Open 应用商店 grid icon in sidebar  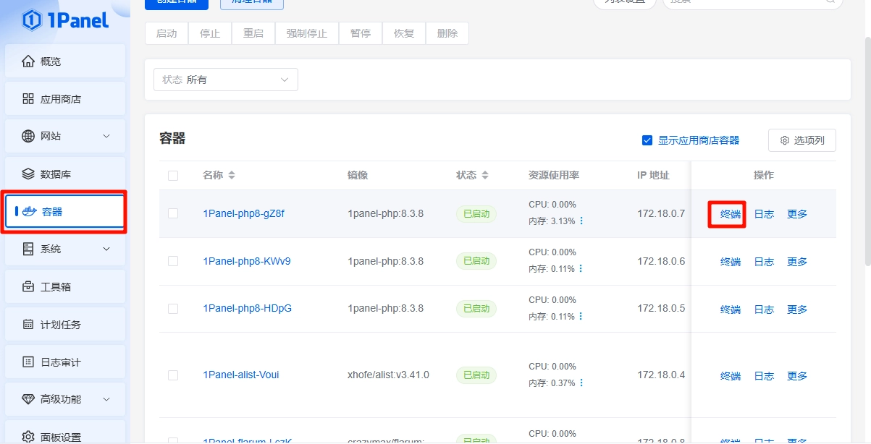pyautogui.click(x=28, y=99)
